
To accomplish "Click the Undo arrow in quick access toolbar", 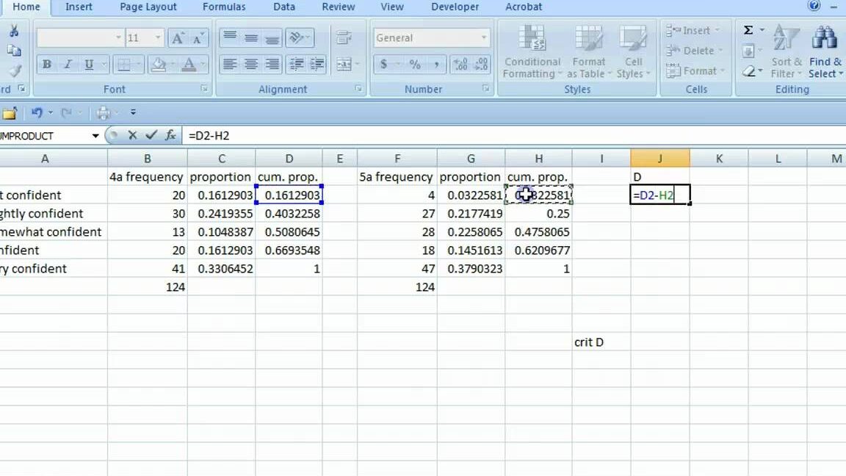I will click(37, 112).
